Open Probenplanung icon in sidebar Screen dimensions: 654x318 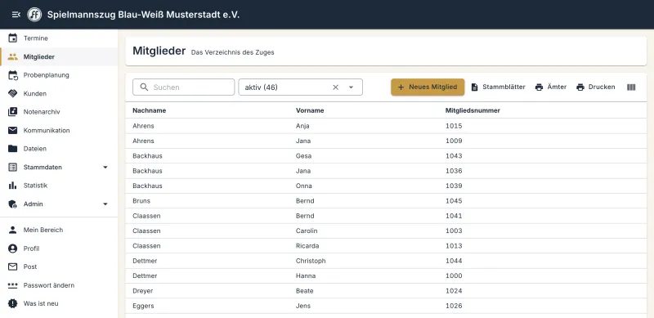point(13,75)
